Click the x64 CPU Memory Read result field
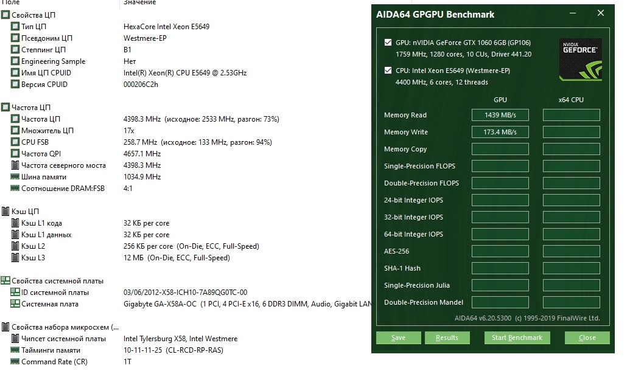 (572, 115)
